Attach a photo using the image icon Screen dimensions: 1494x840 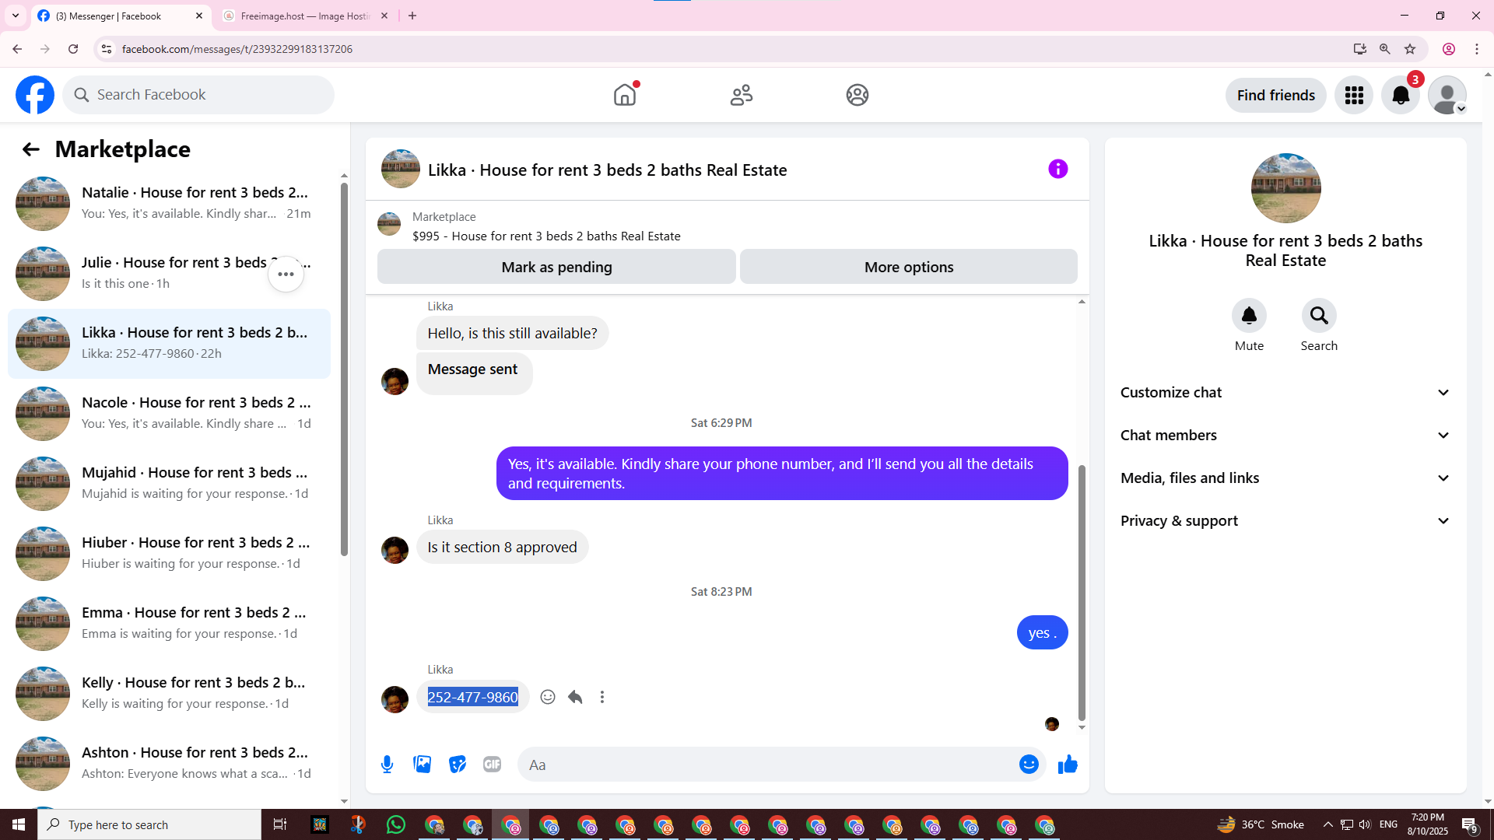tap(423, 765)
